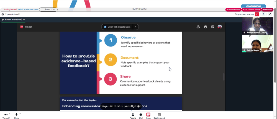Open the Room 1 dropdown
Image resolution: width=277 pixels, height=119 pixels.
click(x=48, y=9)
